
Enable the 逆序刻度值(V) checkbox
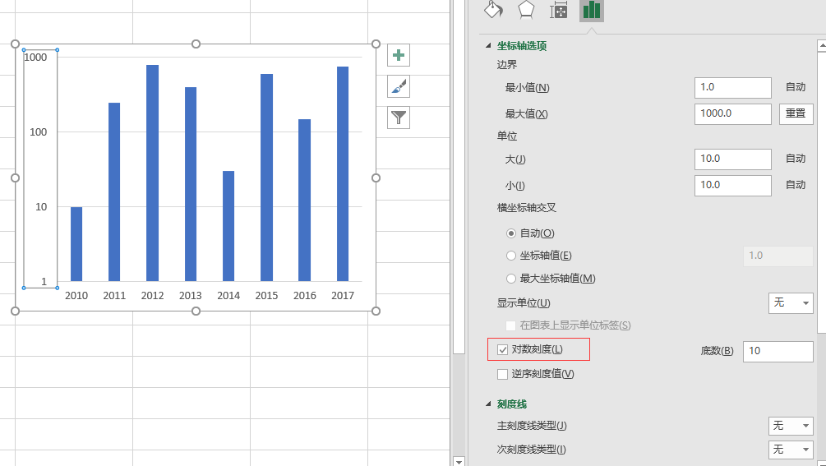(x=502, y=375)
